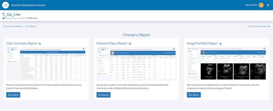
Task: Run the Class Summary Report
Action: pyautogui.click(x=13, y=95)
